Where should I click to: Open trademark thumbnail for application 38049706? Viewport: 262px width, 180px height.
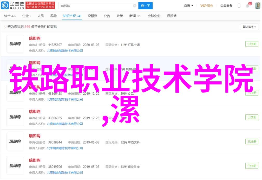(15, 166)
